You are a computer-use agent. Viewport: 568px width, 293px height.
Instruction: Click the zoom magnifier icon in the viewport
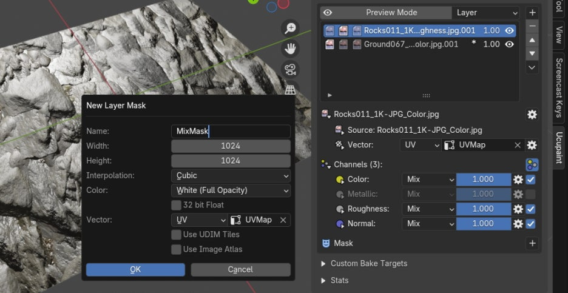[x=290, y=29]
